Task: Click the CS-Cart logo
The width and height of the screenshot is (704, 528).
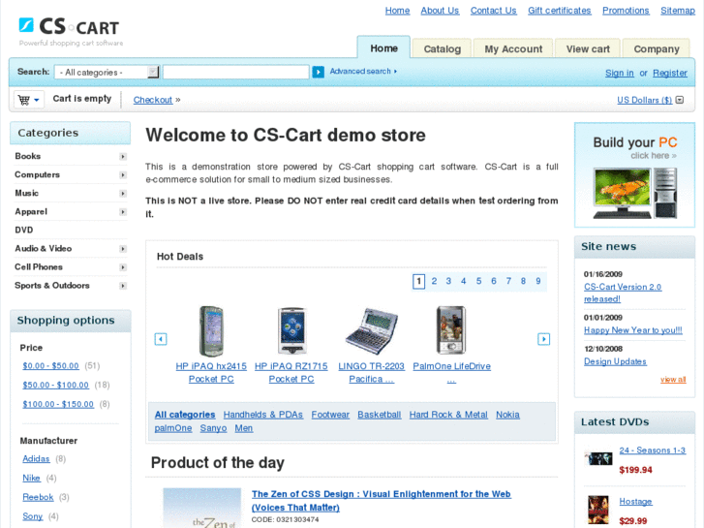Action: click(x=70, y=31)
